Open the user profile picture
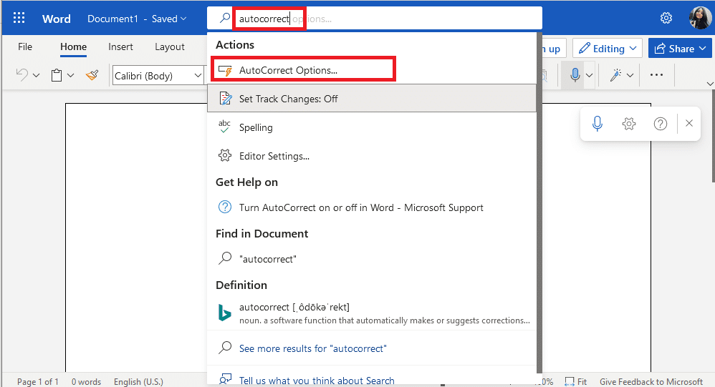Image resolution: width=715 pixels, height=387 pixels. pos(700,18)
